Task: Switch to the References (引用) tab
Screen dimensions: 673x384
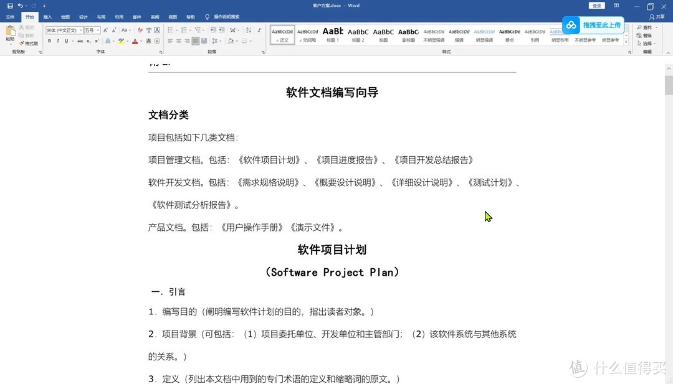Action: (x=119, y=17)
